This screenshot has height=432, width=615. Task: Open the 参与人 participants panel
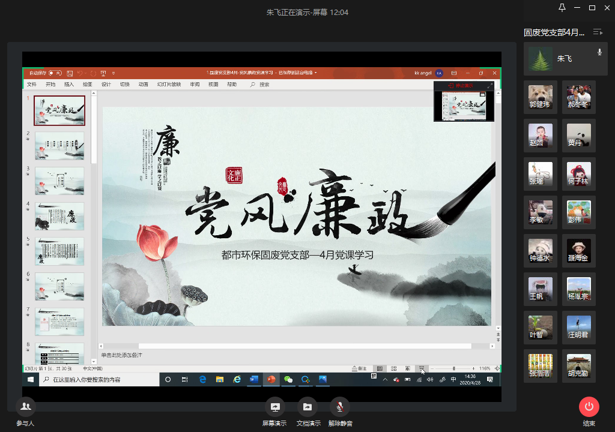pos(25,407)
